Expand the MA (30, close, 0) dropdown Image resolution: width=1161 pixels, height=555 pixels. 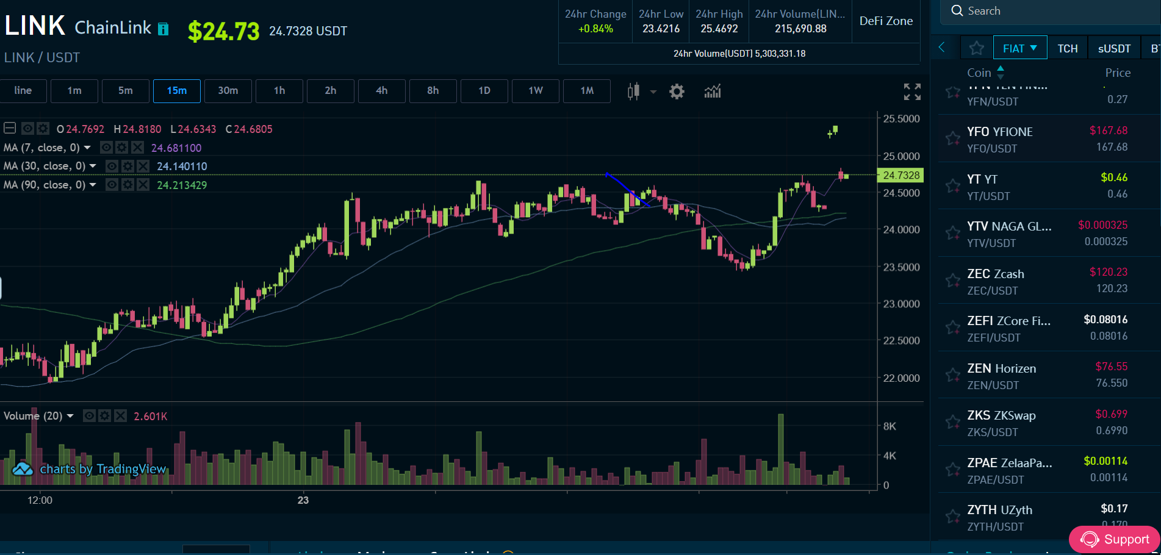[93, 166]
